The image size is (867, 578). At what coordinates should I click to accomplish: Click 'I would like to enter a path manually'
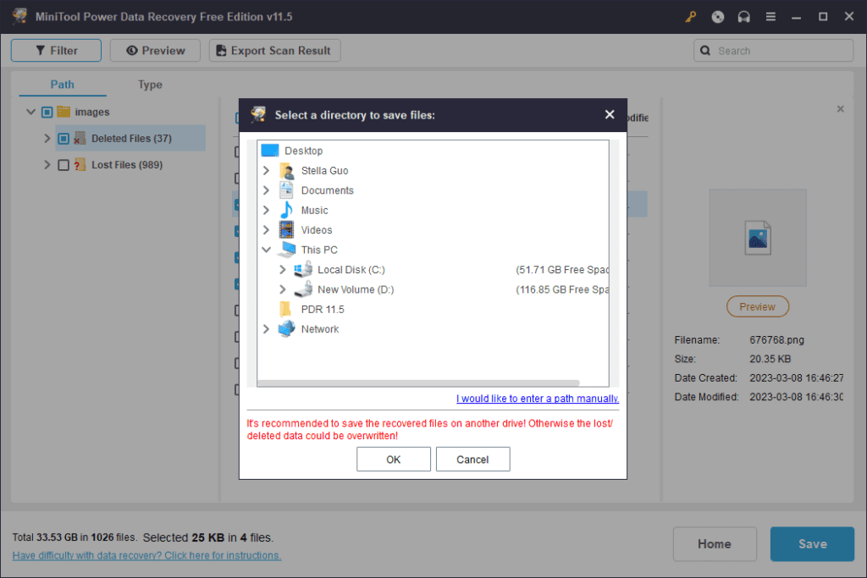538,399
